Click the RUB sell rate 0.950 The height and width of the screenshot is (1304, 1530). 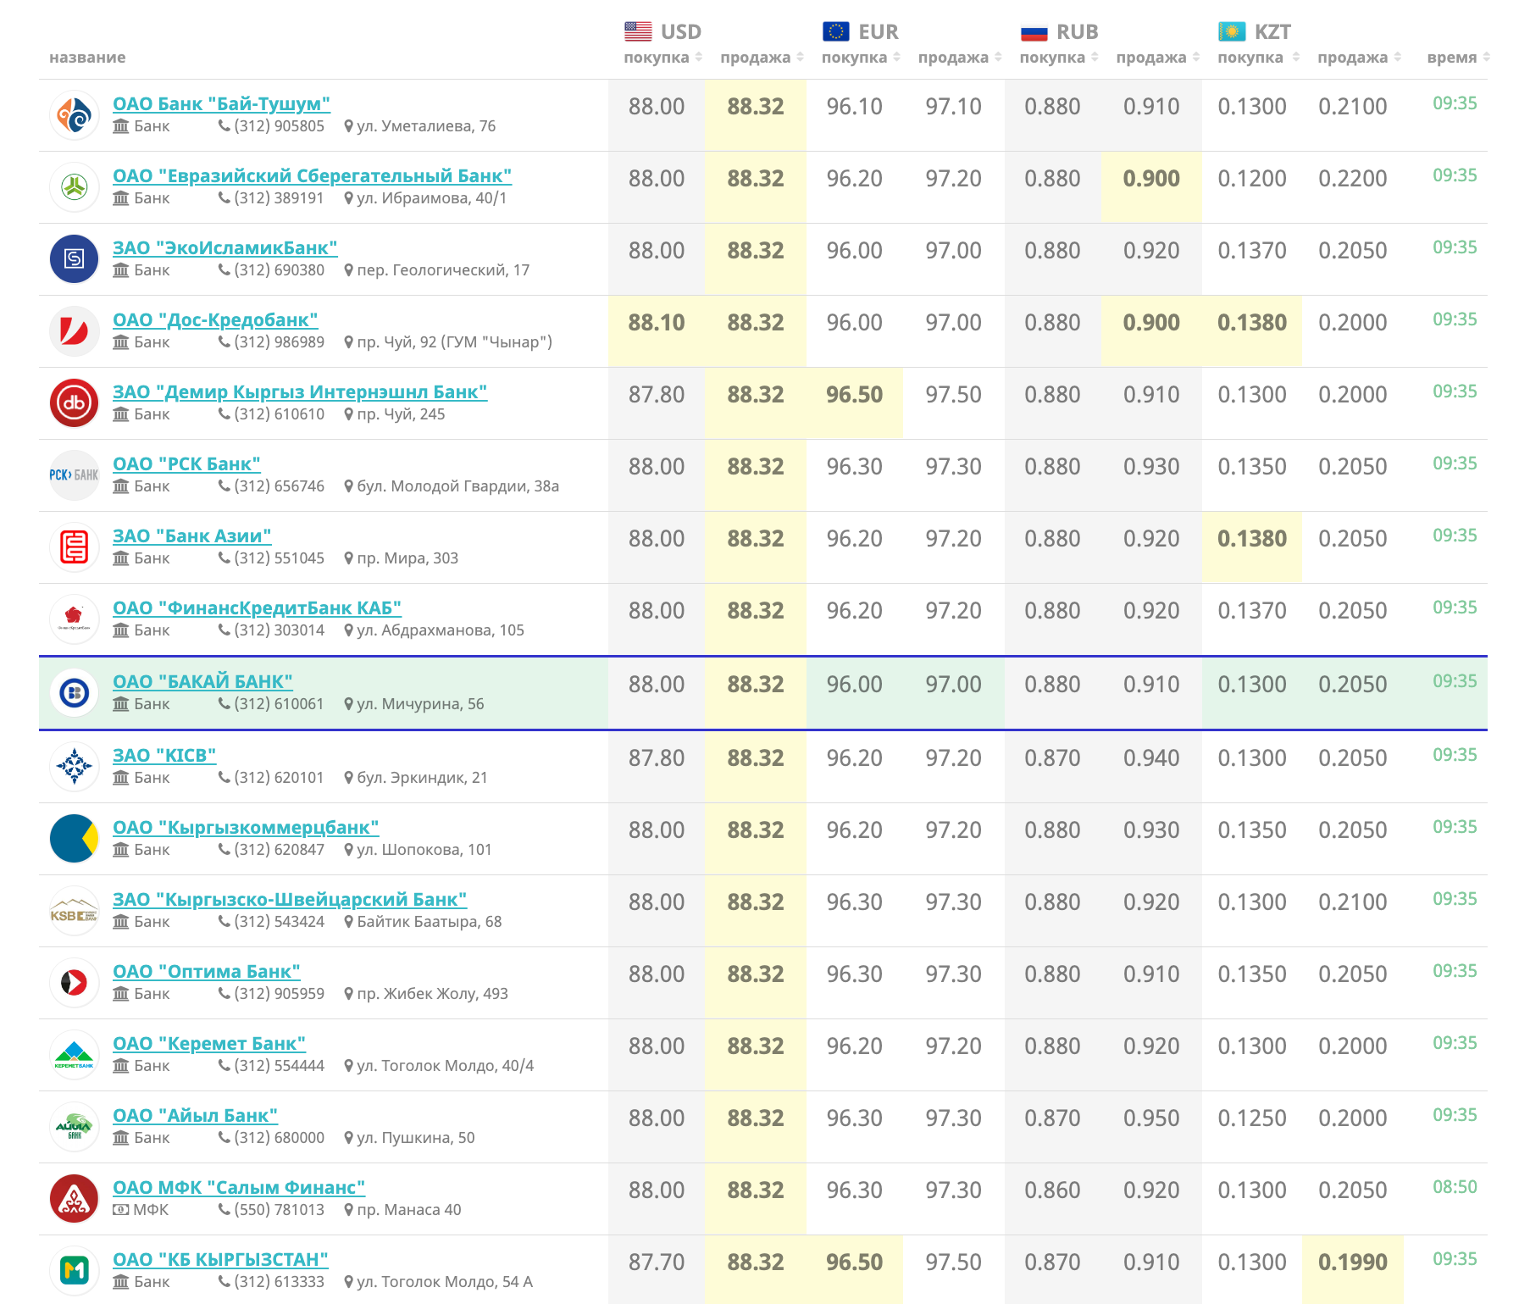(x=1151, y=1118)
